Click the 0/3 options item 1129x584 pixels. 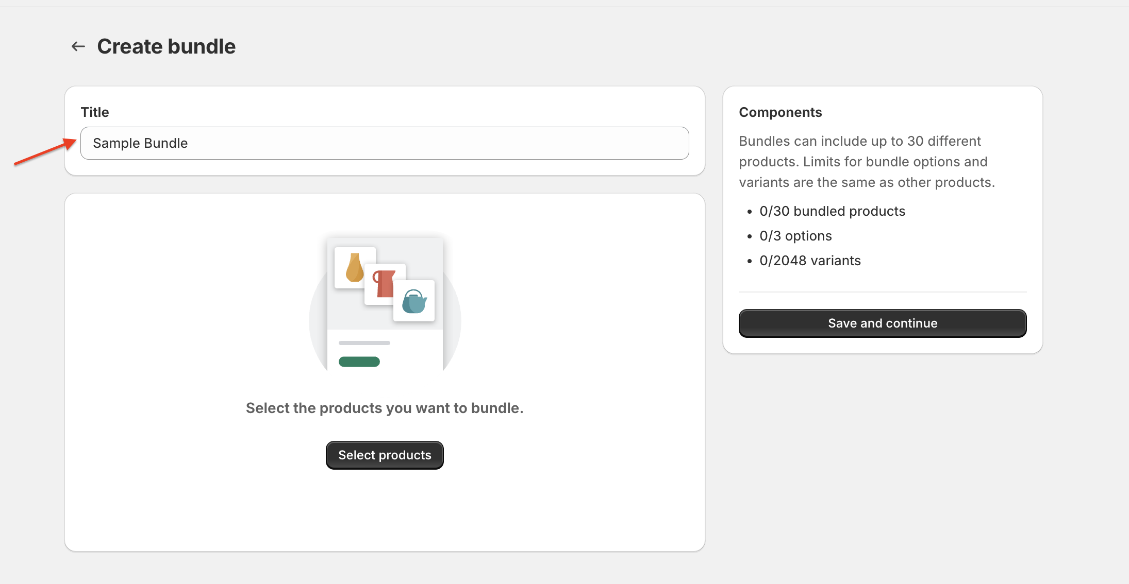(x=795, y=236)
